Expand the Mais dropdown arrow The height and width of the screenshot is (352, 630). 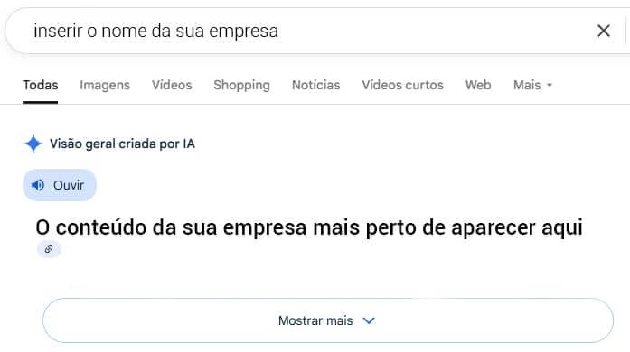coord(550,85)
